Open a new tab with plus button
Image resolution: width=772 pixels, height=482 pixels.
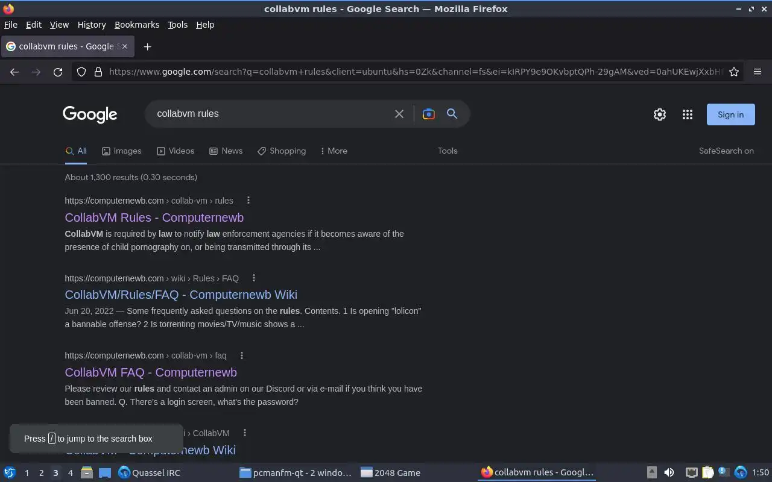click(x=147, y=46)
